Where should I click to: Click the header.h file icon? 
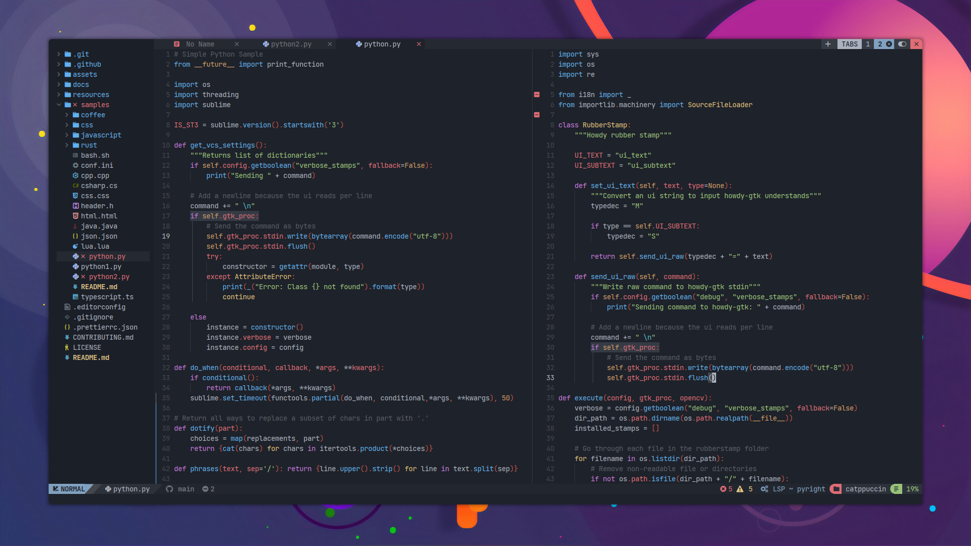[x=75, y=206]
